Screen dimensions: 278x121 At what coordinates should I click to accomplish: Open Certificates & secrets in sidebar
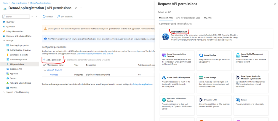coord(19,55)
